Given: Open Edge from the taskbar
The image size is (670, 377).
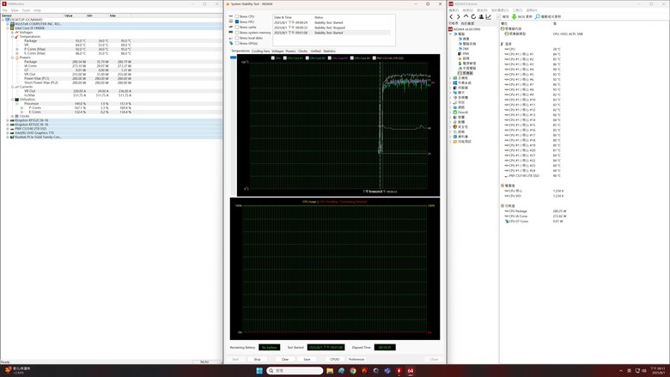Looking at the screenshot, I should 341,371.
